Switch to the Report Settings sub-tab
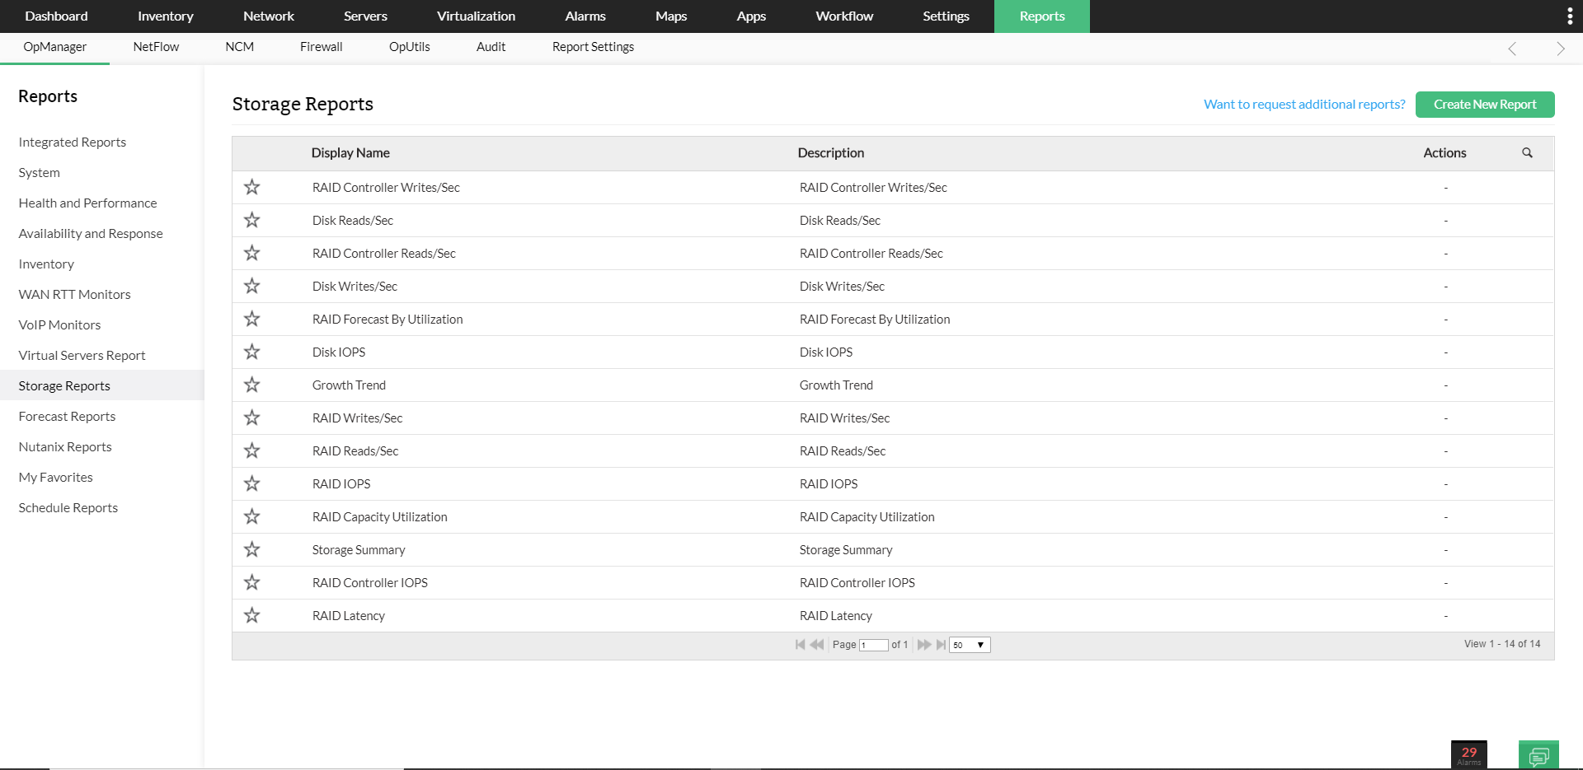The image size is (1583, 770). tap(593, 47)
